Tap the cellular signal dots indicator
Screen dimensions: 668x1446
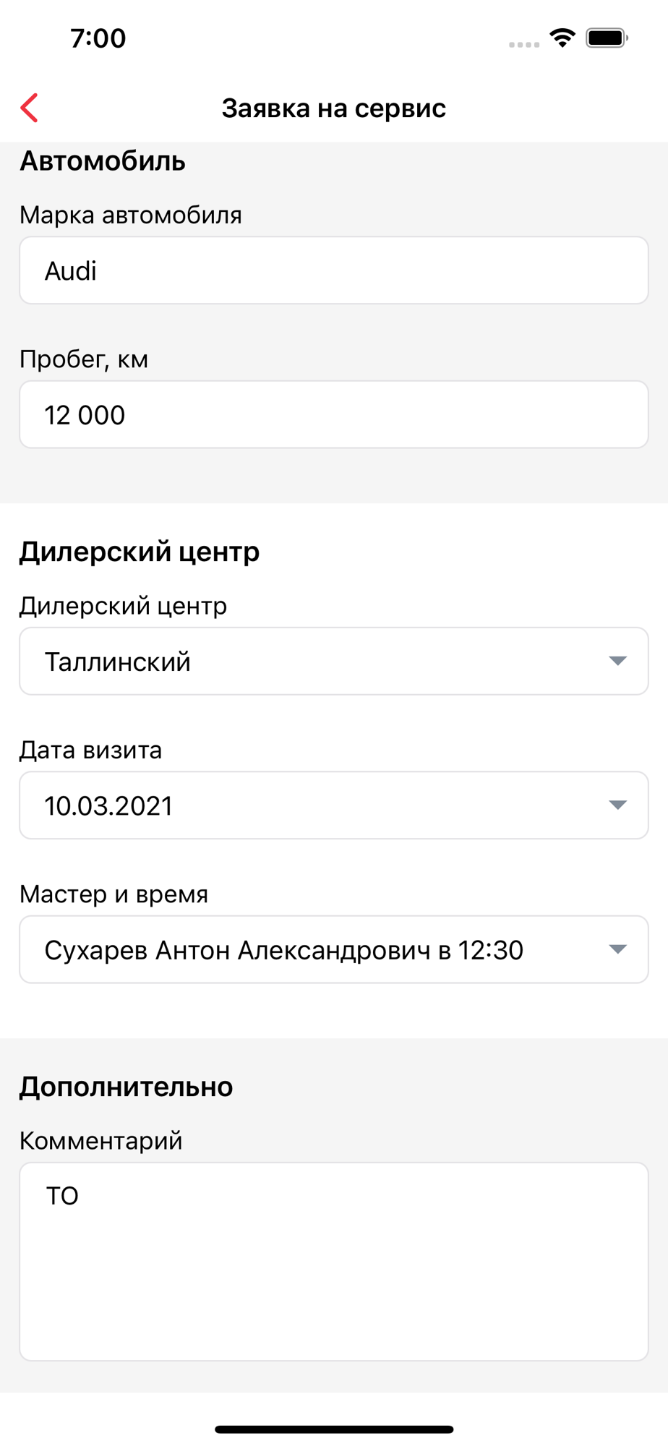523,45
